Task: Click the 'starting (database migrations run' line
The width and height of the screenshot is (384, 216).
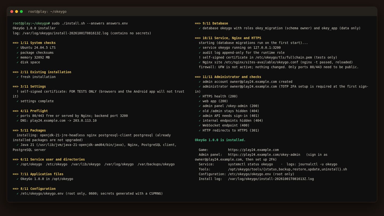Action: [x=253, y=43]
